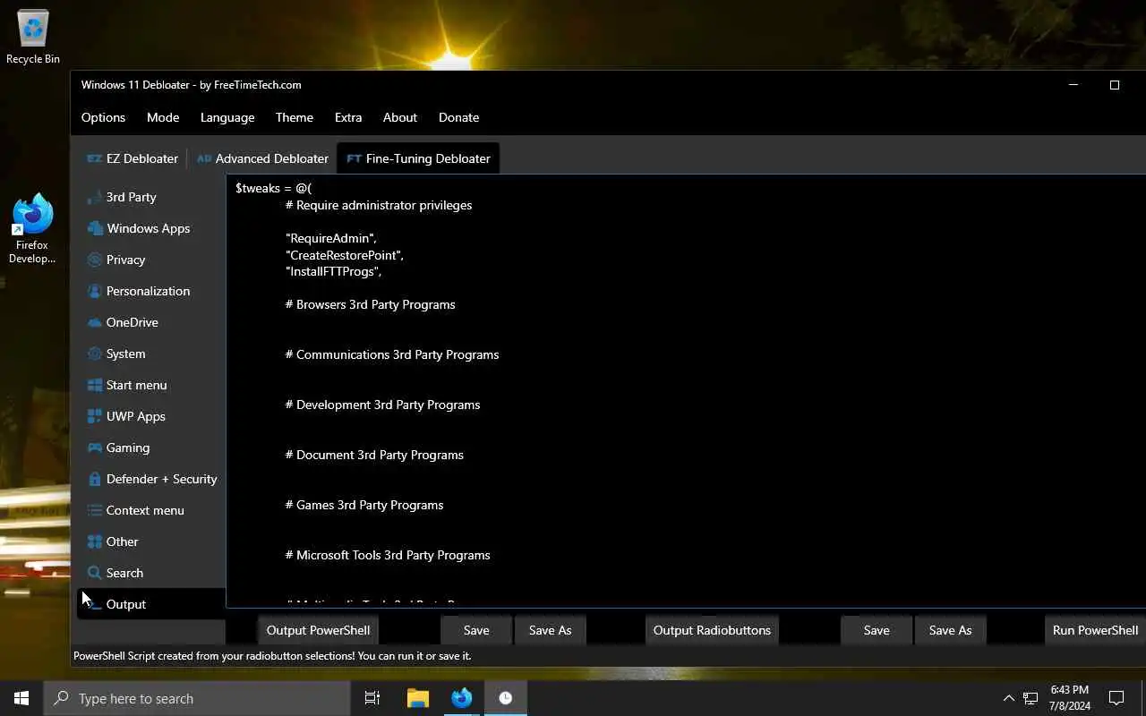Open the OneDrive cloud sidebar icon
The width and height of the screenshot is (1146, 716).
pos(94,322)
